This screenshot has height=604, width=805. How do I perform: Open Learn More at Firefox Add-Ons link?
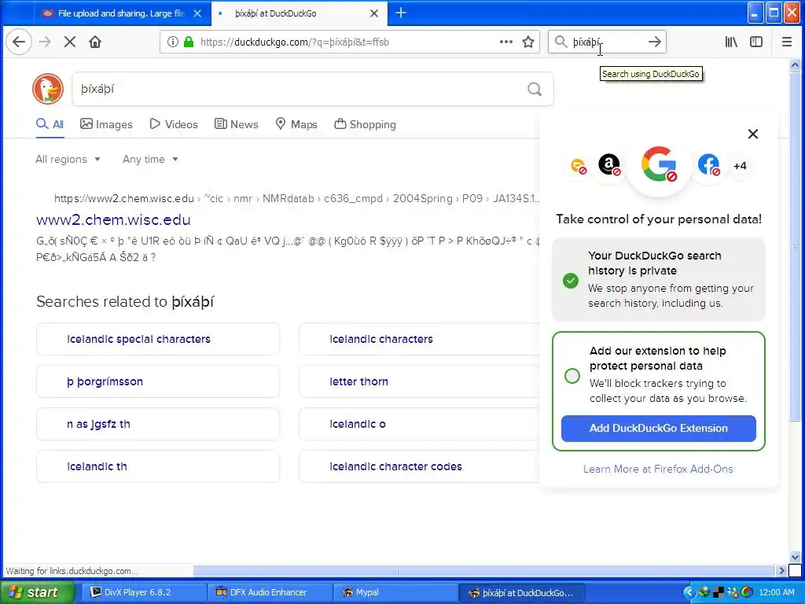click(658, 469)
